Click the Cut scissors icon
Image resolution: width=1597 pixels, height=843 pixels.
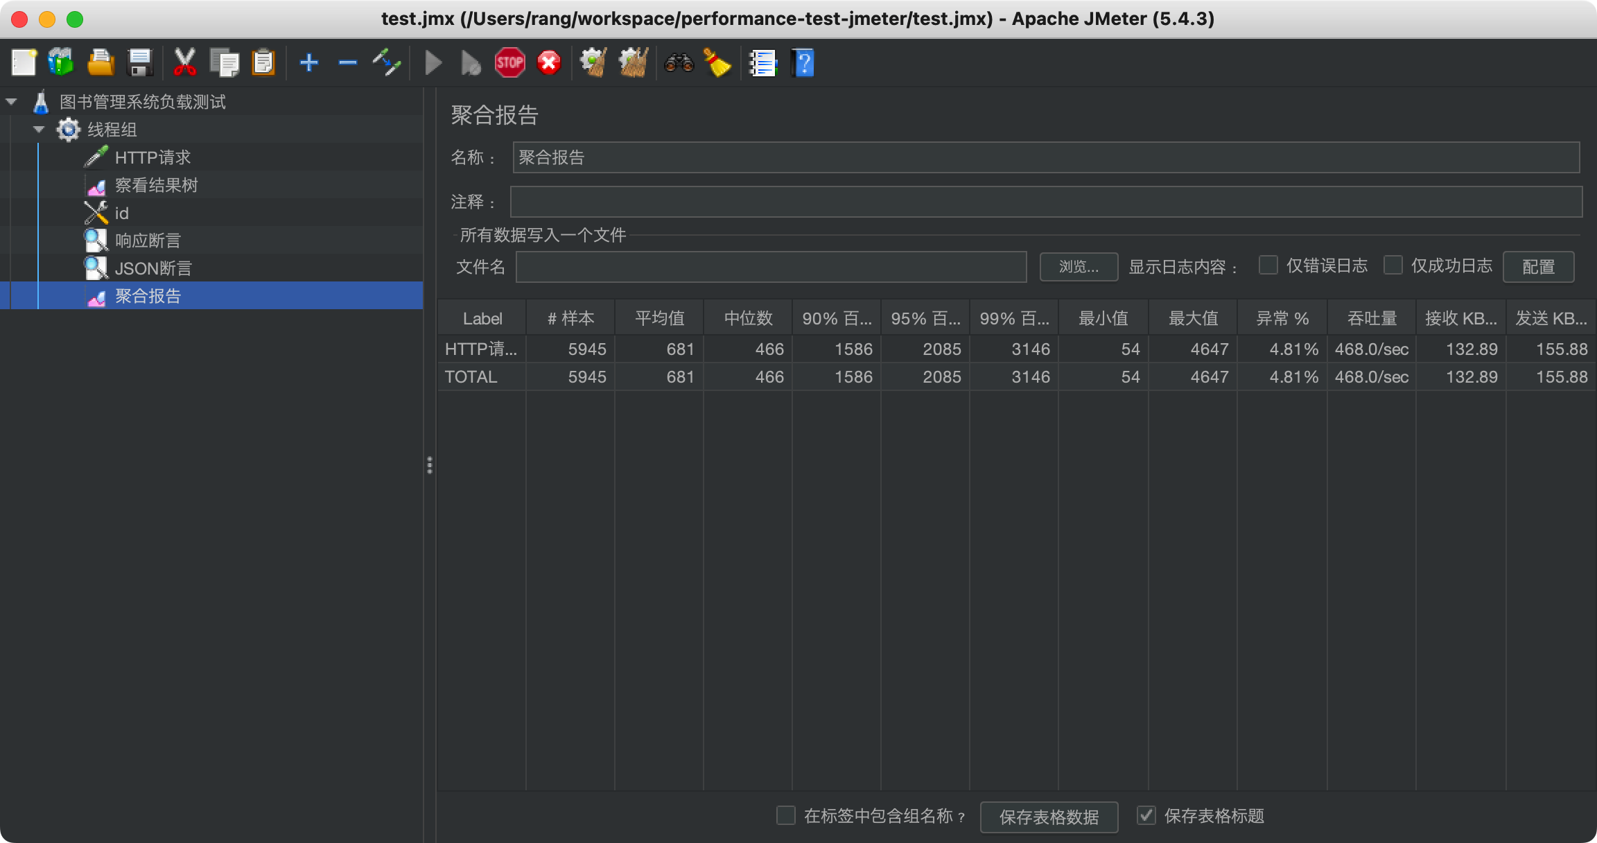coord(184,63)
